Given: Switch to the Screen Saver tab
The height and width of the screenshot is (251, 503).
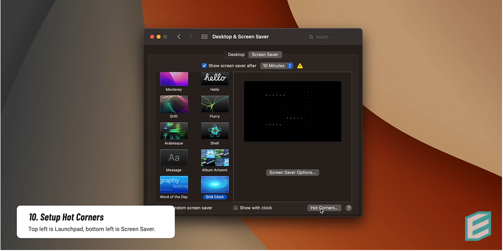Looking at the screenshot, I should 265,55.
